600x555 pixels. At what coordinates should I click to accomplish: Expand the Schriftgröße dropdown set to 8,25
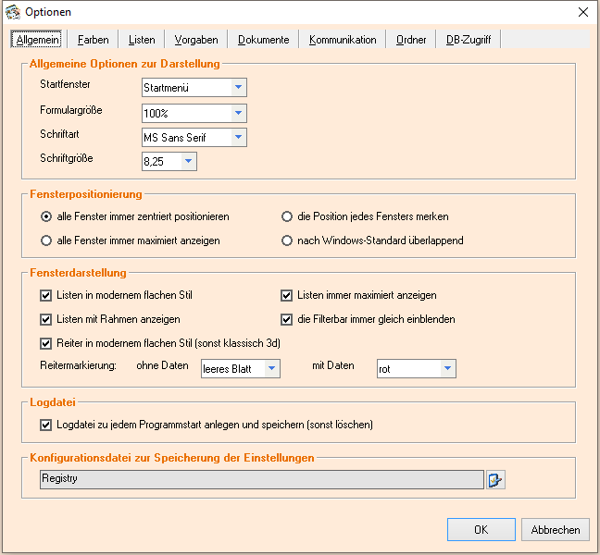click(188, 162)
